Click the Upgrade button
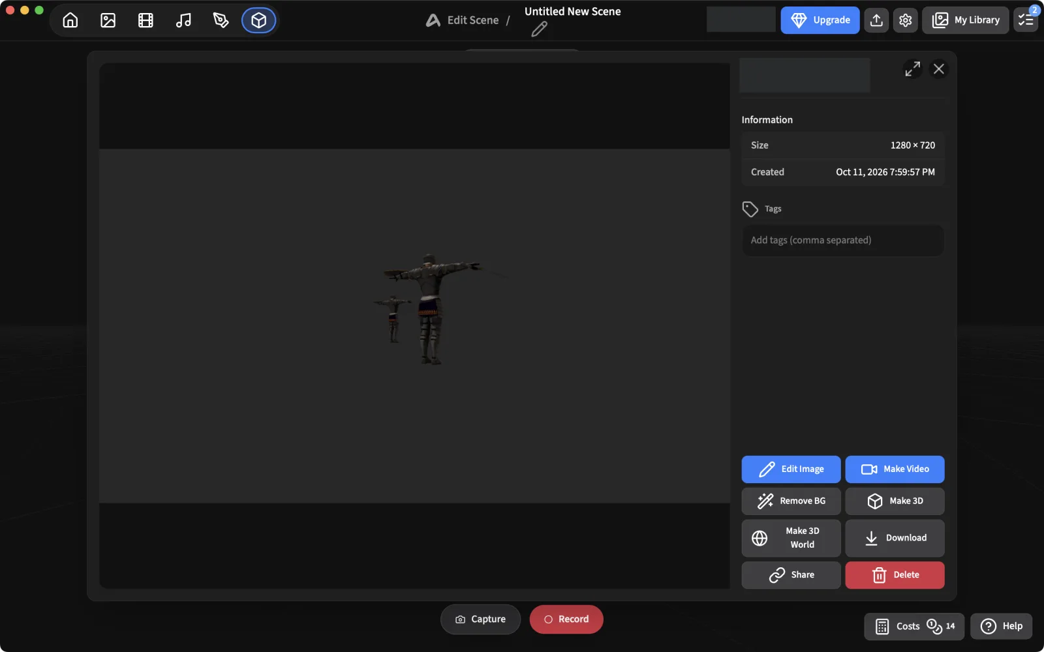The height and width of the screenshot is (652, 1044). click(x=820, y=20)
